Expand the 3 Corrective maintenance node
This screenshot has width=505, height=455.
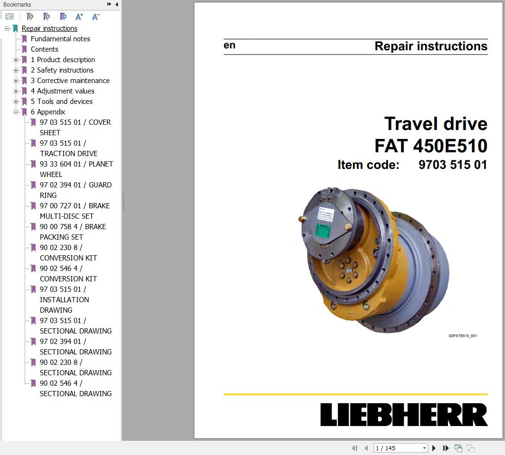tap(16, 81)
